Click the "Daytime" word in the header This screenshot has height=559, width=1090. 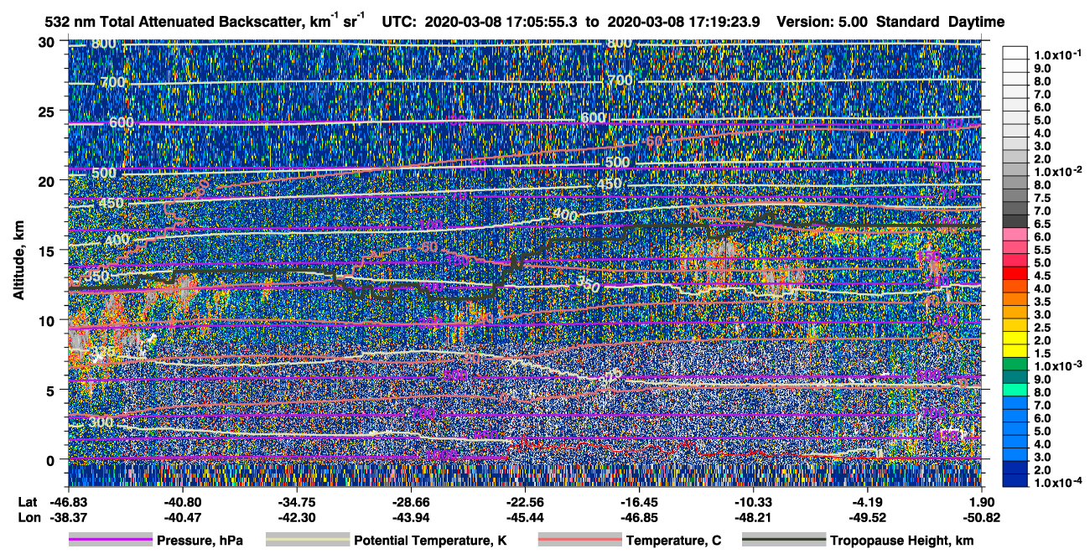click(x=976, y=22)
